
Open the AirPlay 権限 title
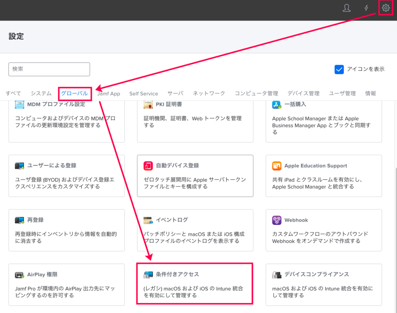coord(42,275)
